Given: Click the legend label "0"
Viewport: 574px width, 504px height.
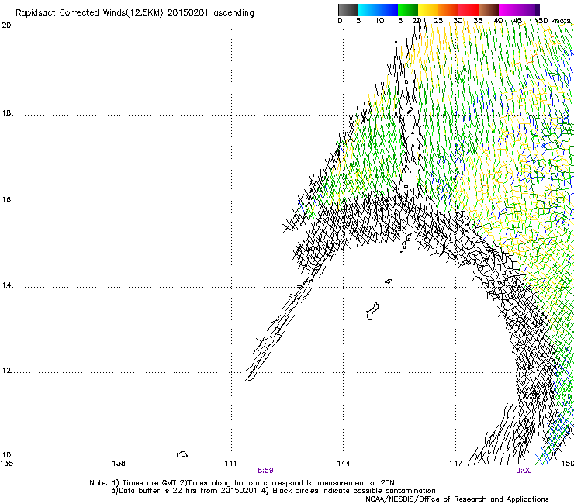Looking at the screenshot, I should tap(340, 21).
